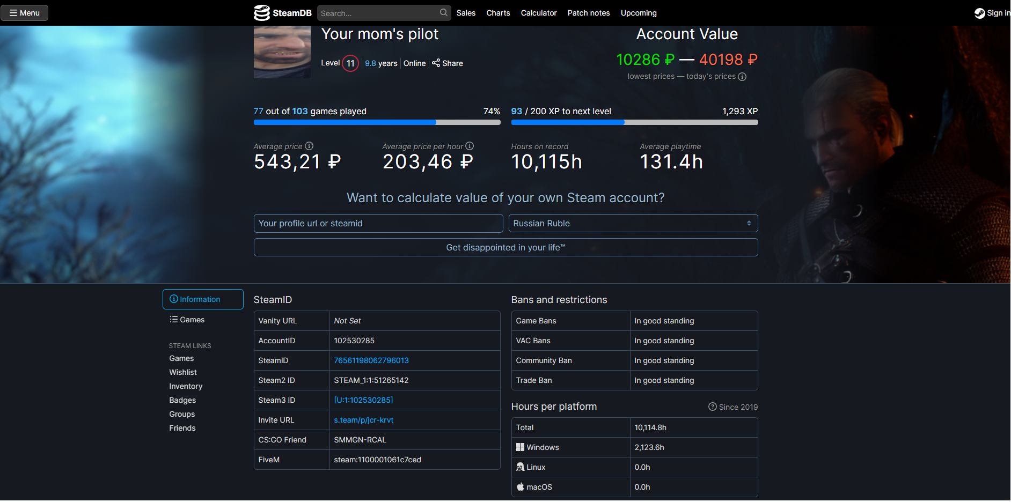Click the 9.8 years account age
The height and width of the screenshot is (502, 1011).
click(x=381, y=63)
